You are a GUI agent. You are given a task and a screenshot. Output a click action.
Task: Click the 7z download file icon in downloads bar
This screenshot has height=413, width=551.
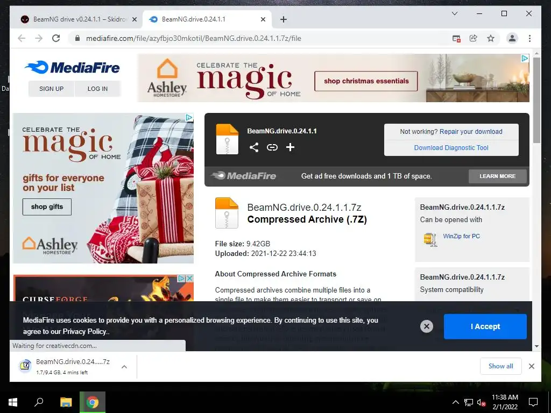(25, 366)
